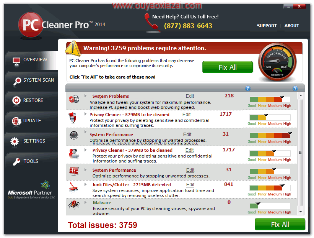Edit the System Performance row with dial icon
The image size is (314, 238).
187,135
